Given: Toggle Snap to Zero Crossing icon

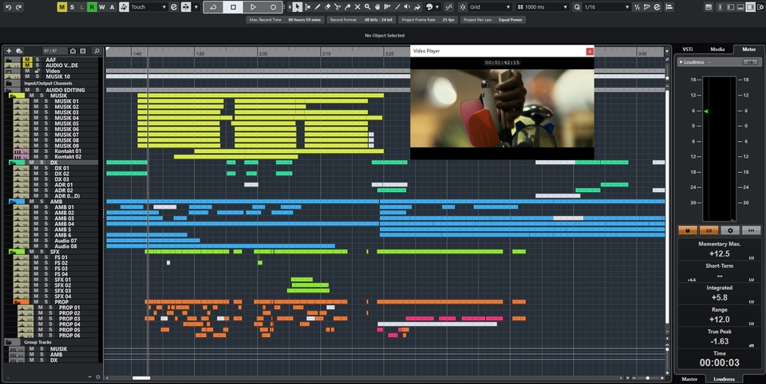Looking at the screenshot, I should (x=449, y=7).
